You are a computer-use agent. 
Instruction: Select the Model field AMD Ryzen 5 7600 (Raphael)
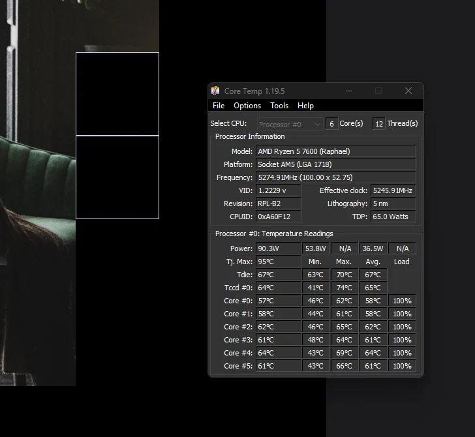pyautogui.click(x=335, y=151)
